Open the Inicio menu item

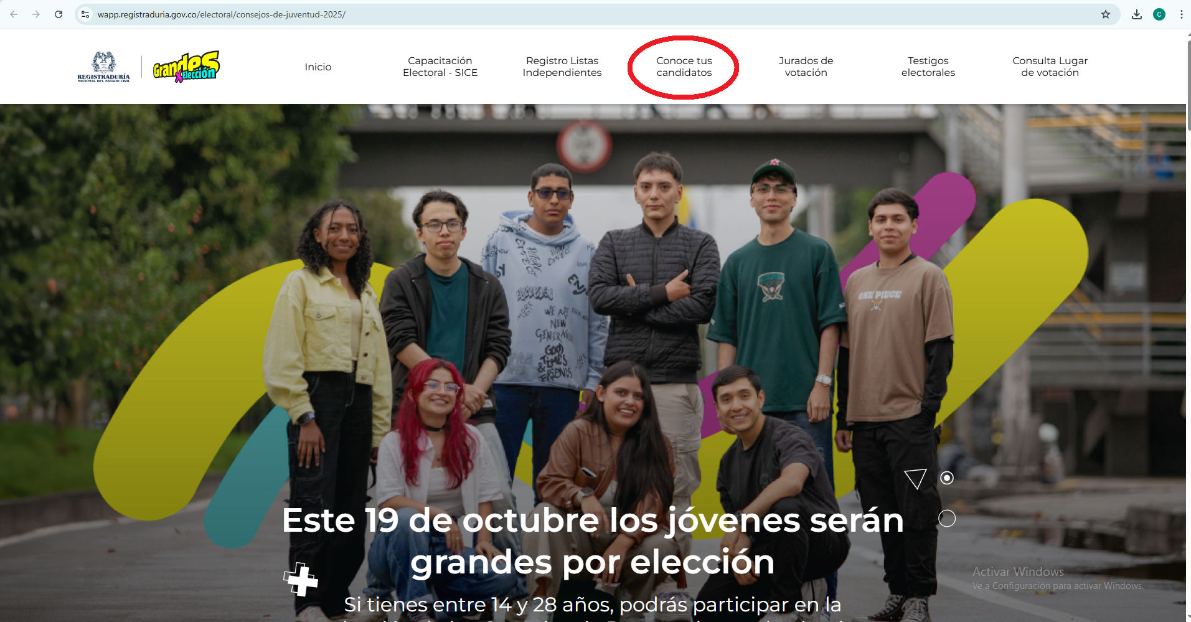point(318,67)
